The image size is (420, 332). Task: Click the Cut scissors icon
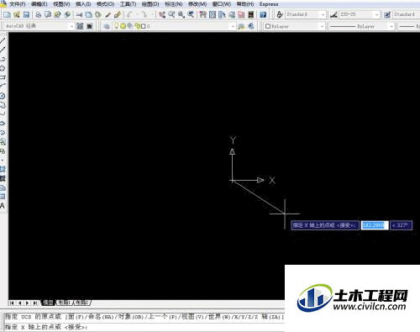pyautogui.click(x=79, y=14)
